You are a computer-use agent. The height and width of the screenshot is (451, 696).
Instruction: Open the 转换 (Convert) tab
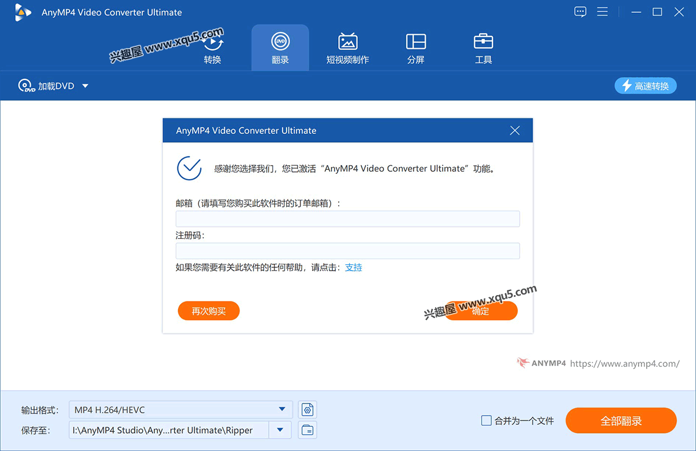(x=212, y=49)
